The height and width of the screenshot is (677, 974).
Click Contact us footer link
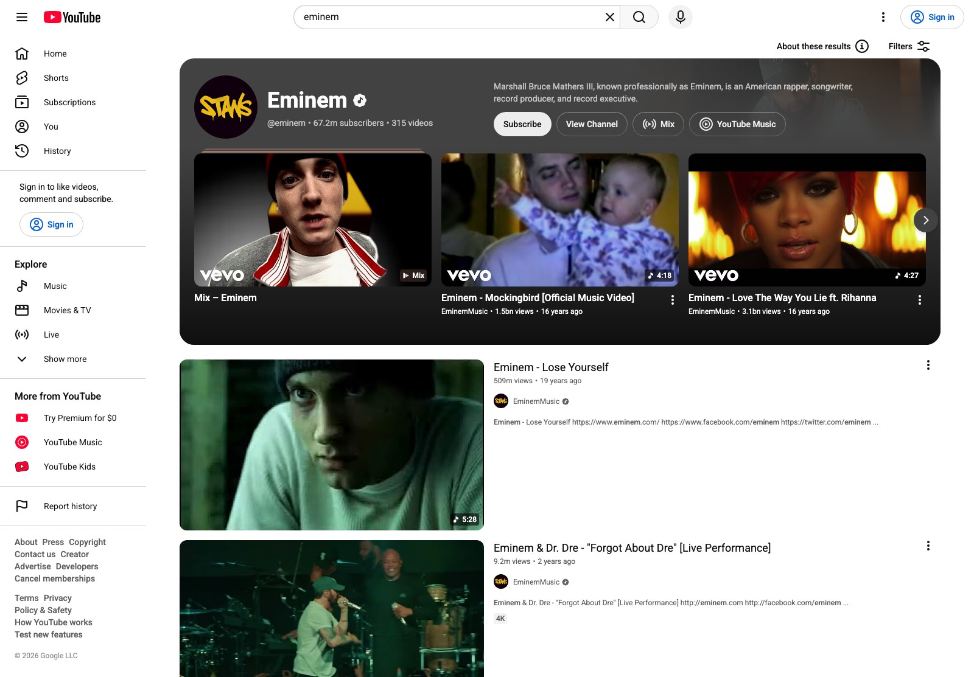click(x=35, y=554)
